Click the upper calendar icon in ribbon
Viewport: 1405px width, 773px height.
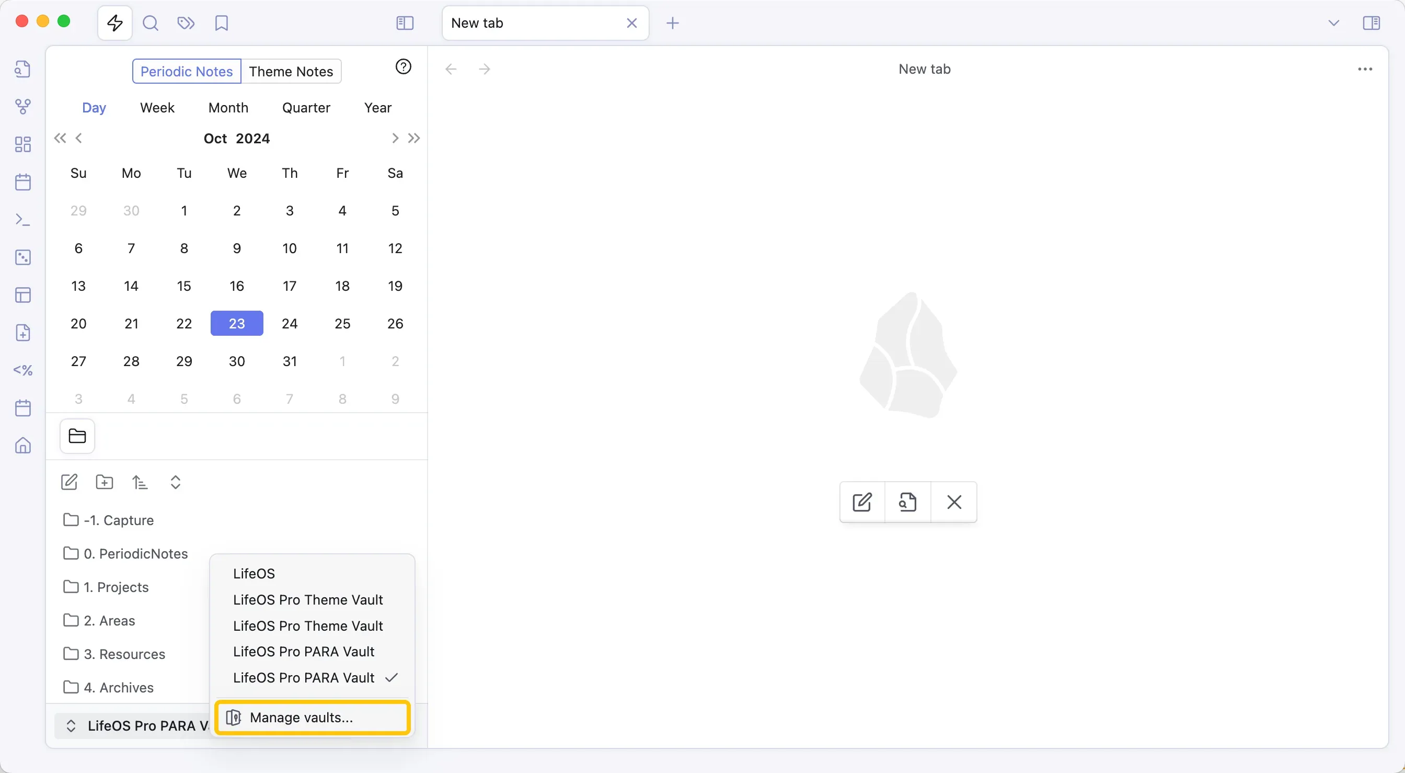(x=22, y=182)
